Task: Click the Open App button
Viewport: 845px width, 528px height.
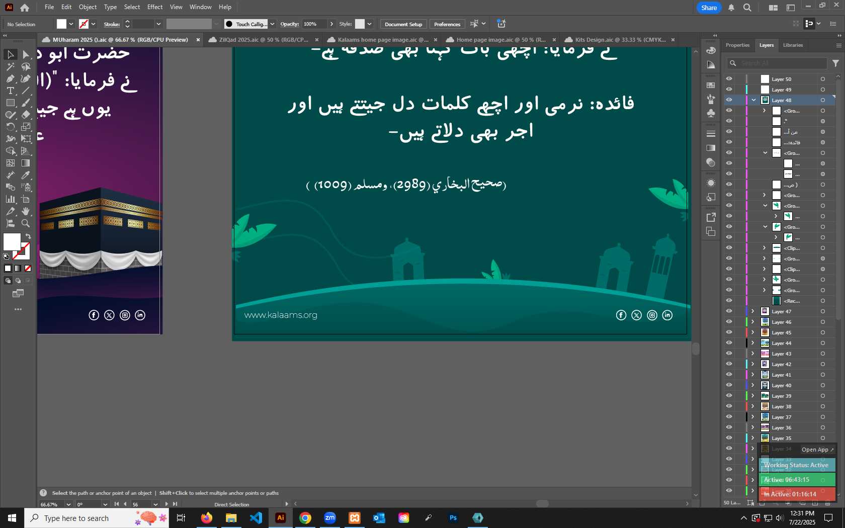Action: (x=817, y=450)
